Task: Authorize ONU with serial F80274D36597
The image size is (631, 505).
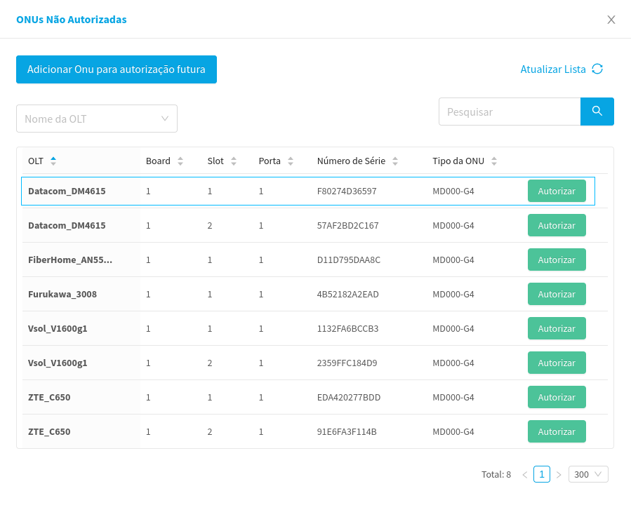Action: coord(557,191)
